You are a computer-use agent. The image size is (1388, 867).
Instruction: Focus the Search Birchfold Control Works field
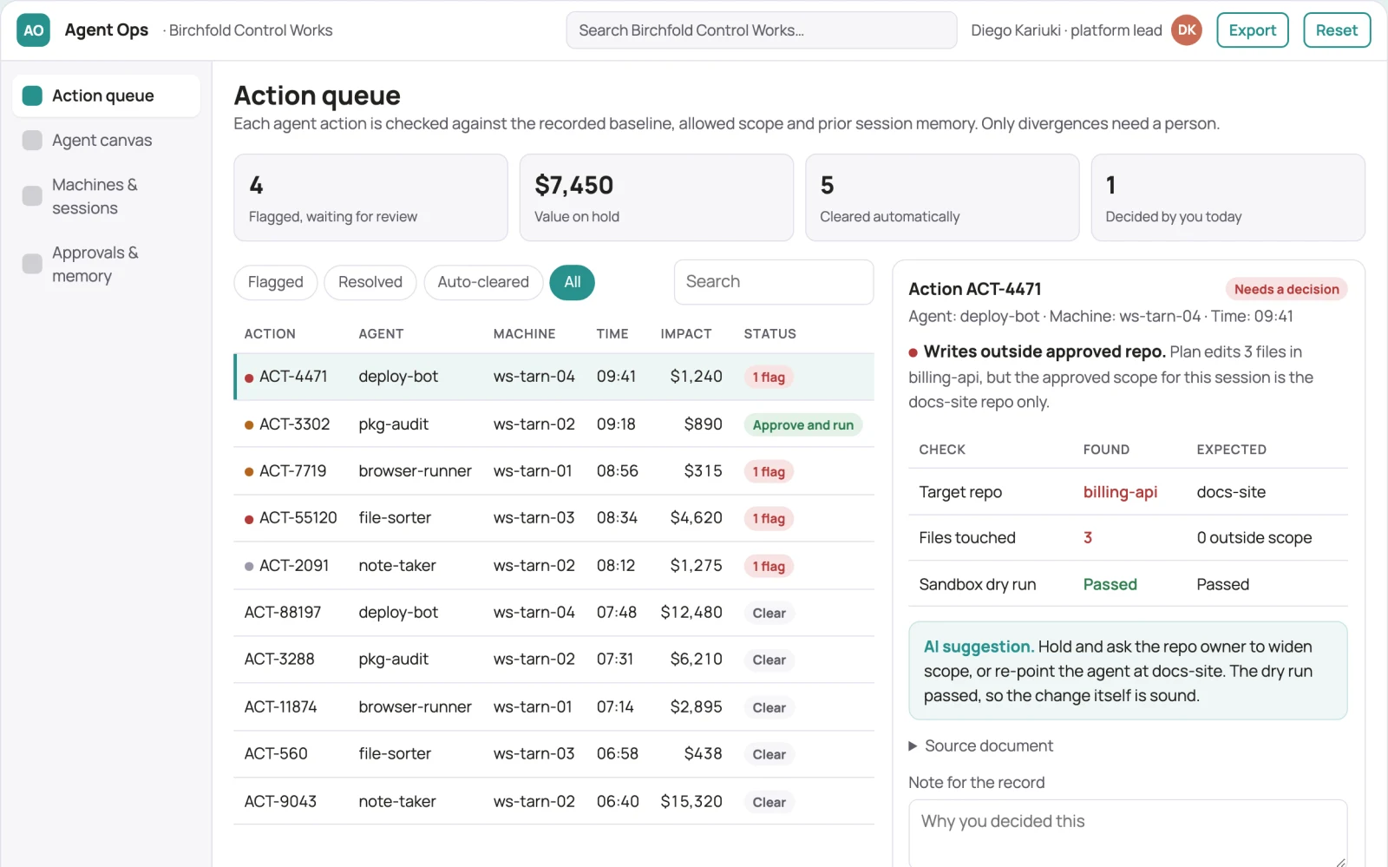coord(762,30)
